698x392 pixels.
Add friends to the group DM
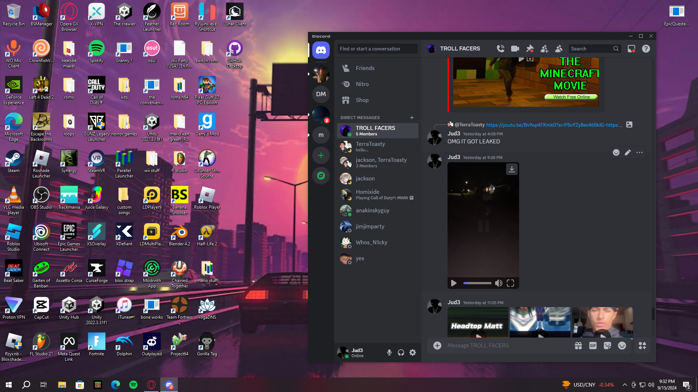pyautogui.click(x=544, y=49)
